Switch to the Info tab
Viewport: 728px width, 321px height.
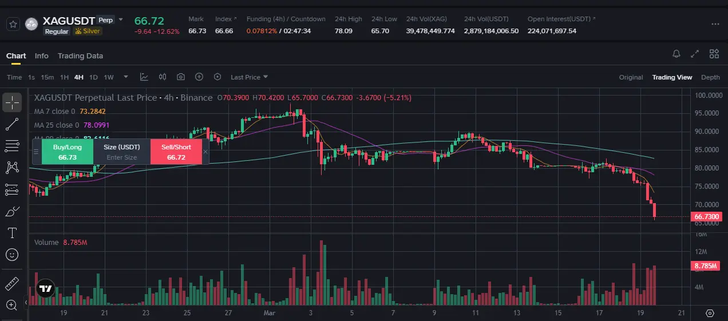42,56
